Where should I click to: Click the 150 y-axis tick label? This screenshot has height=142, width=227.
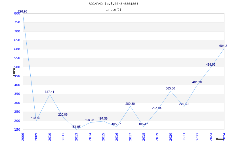17,130
